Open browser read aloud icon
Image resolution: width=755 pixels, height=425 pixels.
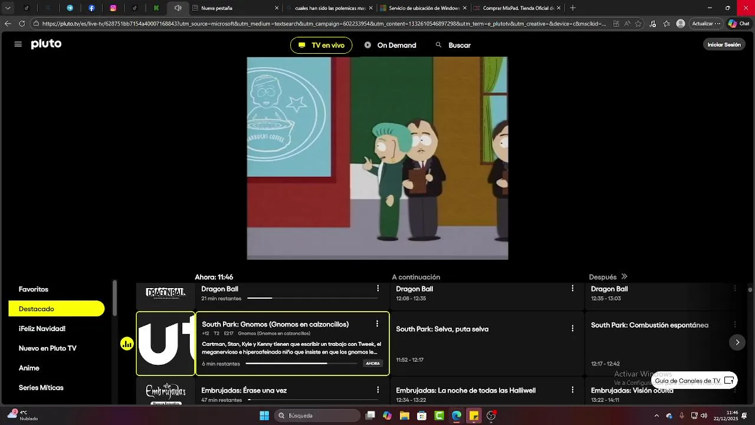(x=627, y=24)
